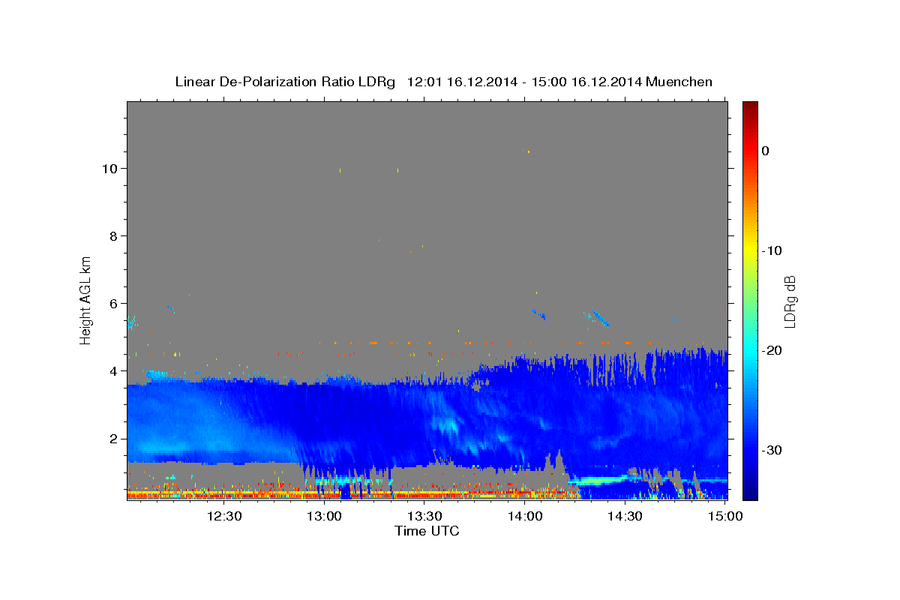Click the height tick label '10'
Image resolution: width=900 pixels, height=600 pixels.
point(112,169)
